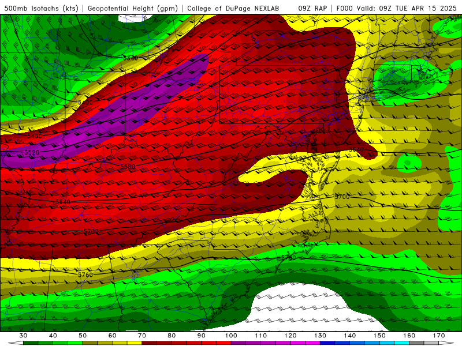
Task: Select the olive 50-55 kt legend swatch
Action: pyautogui.click(x=90, y=343)
